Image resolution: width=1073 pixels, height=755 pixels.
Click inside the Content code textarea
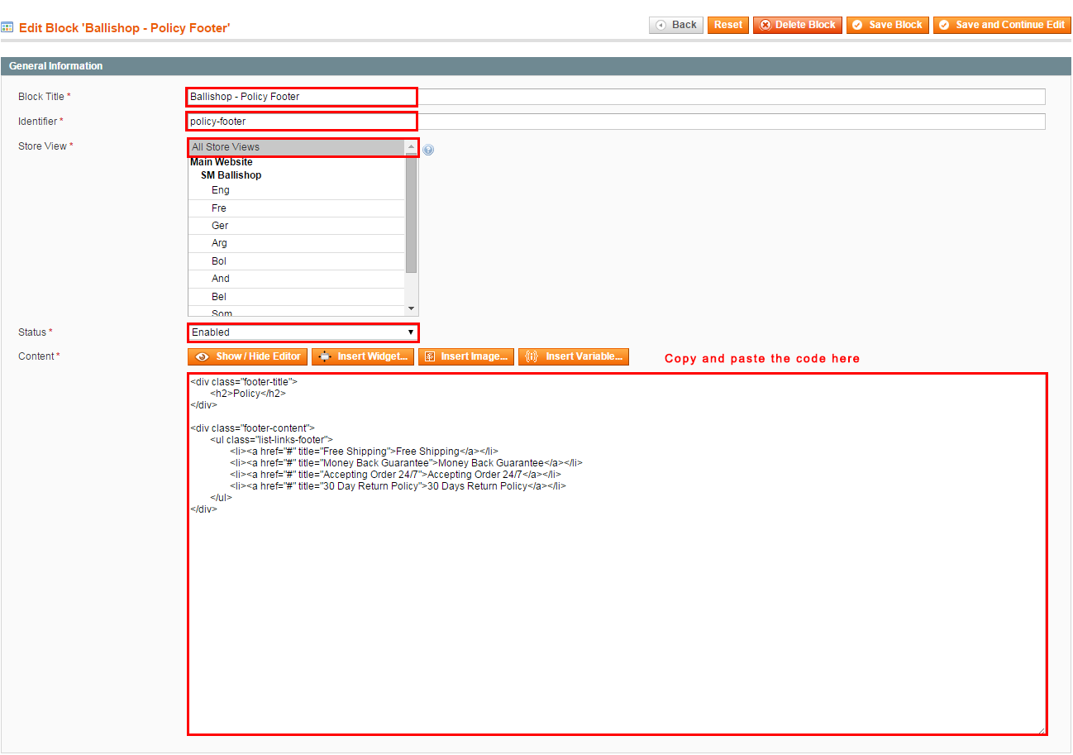617,554
